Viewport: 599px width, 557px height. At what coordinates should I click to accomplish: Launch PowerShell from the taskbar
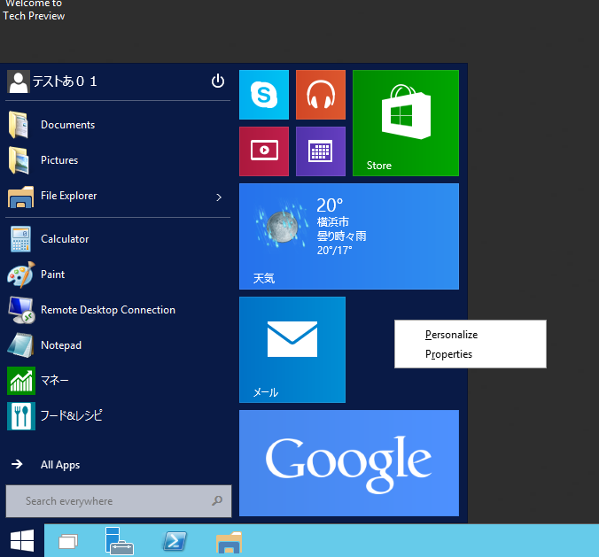click(x=175, y=541)
